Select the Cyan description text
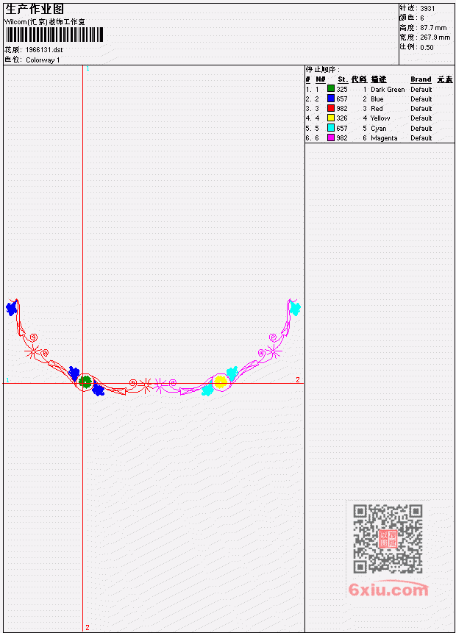This screenshot has height=633, width=456. 379,129
